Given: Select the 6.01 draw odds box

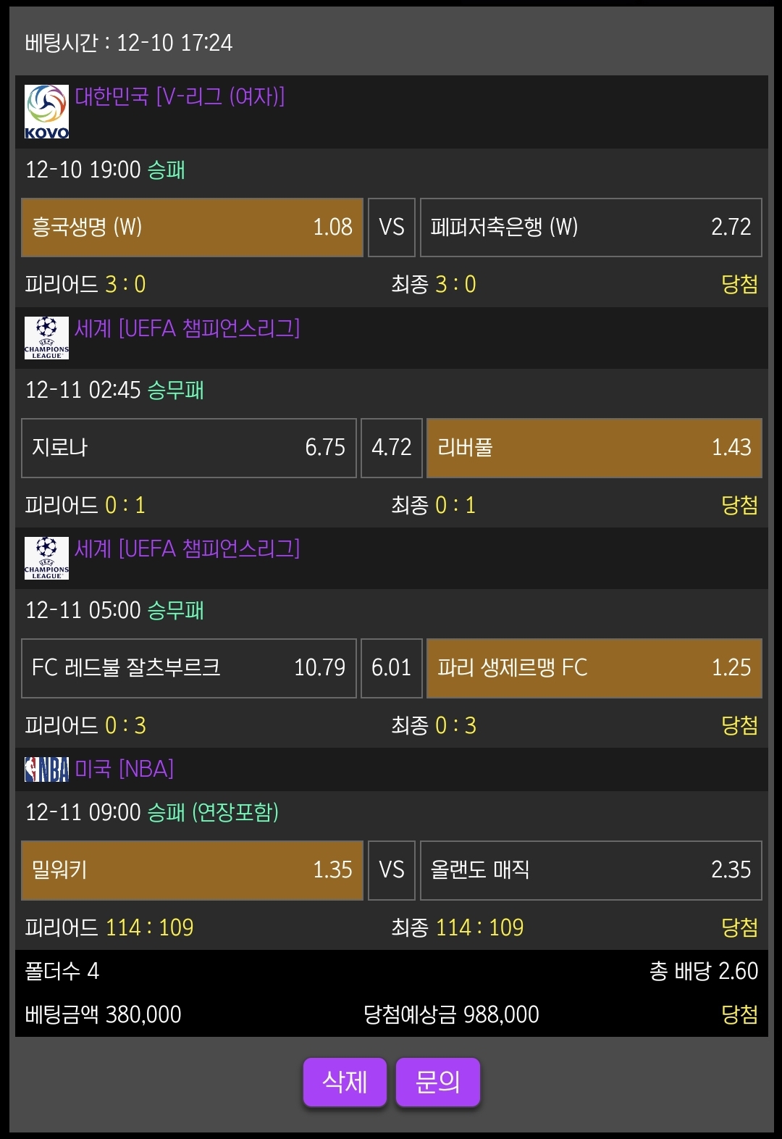Looking at the screenshot, I should click(x=391, y=668).
